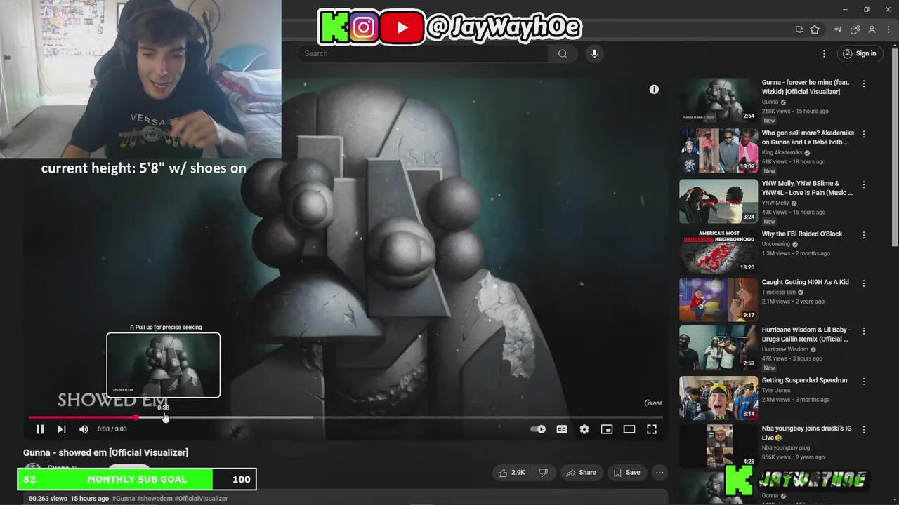Open menu for 'Caught Getting HI9H' video
Image resolution: width=899 pixels, height=505 pixels.
(864, 283)
